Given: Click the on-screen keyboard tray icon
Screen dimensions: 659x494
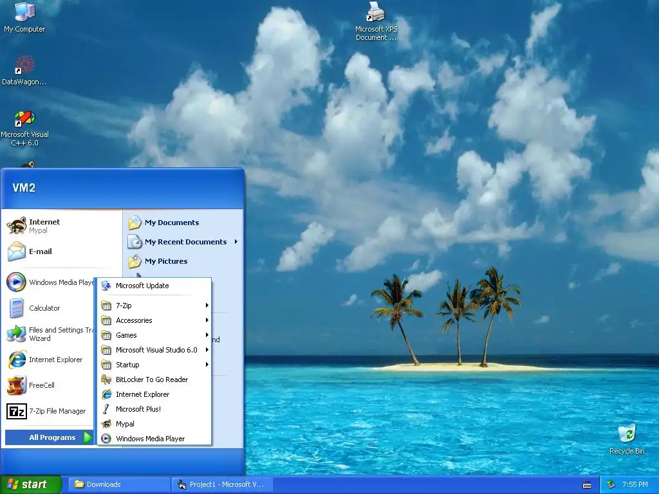Looking at the screenshot, I should click(x=587, y=485).
